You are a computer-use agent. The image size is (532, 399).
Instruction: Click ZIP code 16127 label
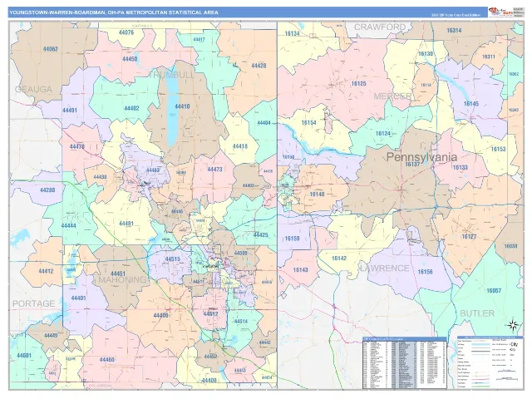tap(469, 236)
